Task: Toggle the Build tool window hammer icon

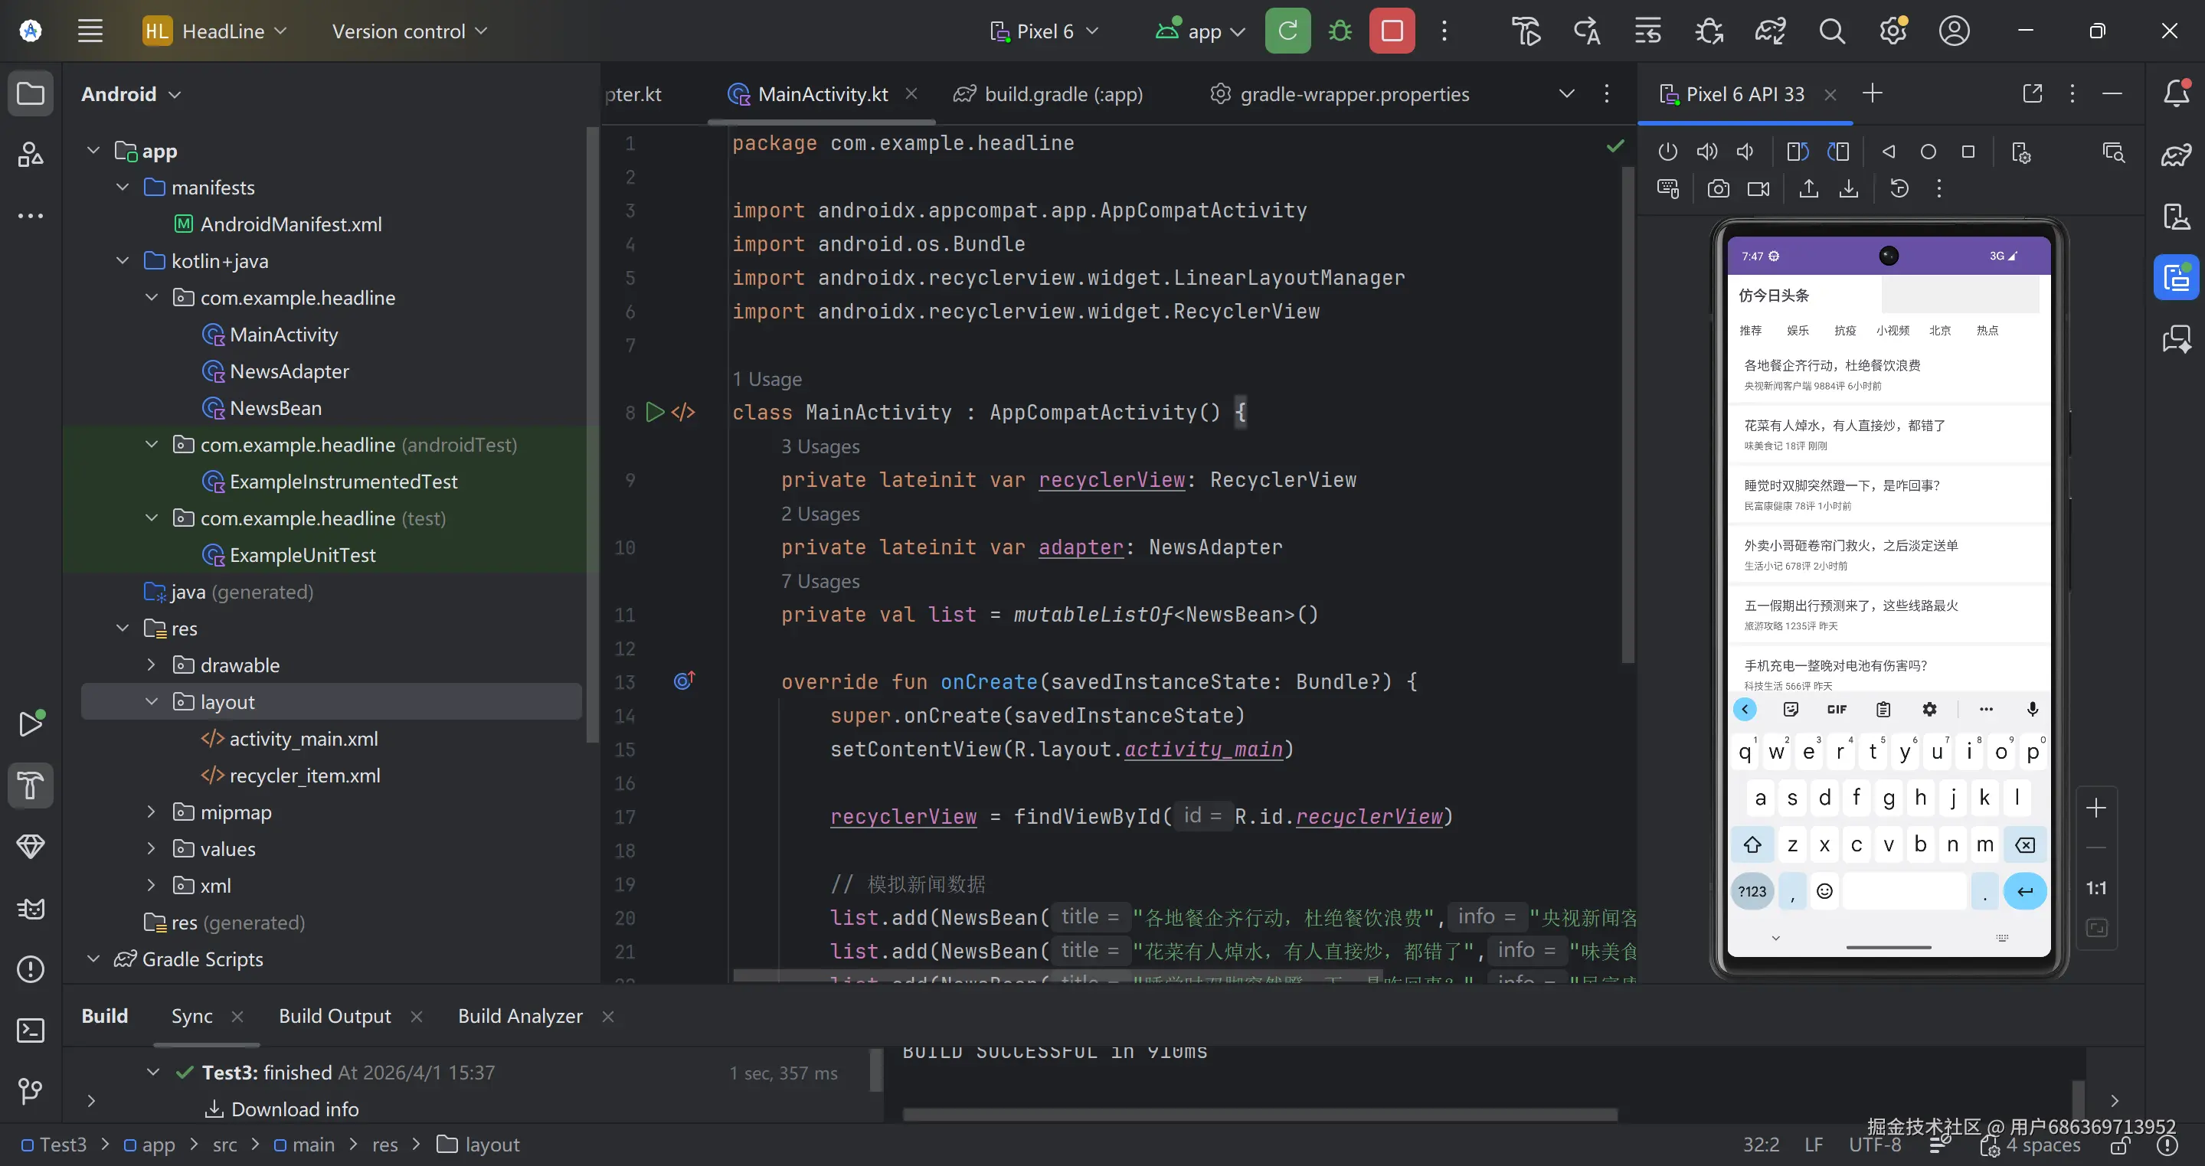Action: point(31,785)
